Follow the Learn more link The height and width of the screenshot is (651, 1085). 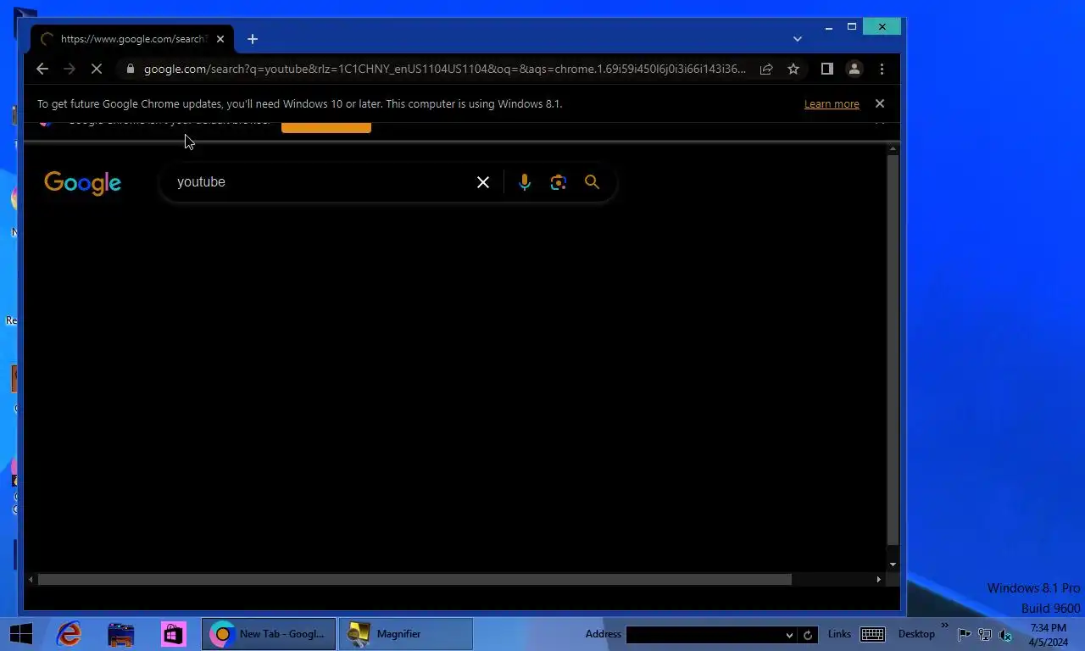pos(832,103)
